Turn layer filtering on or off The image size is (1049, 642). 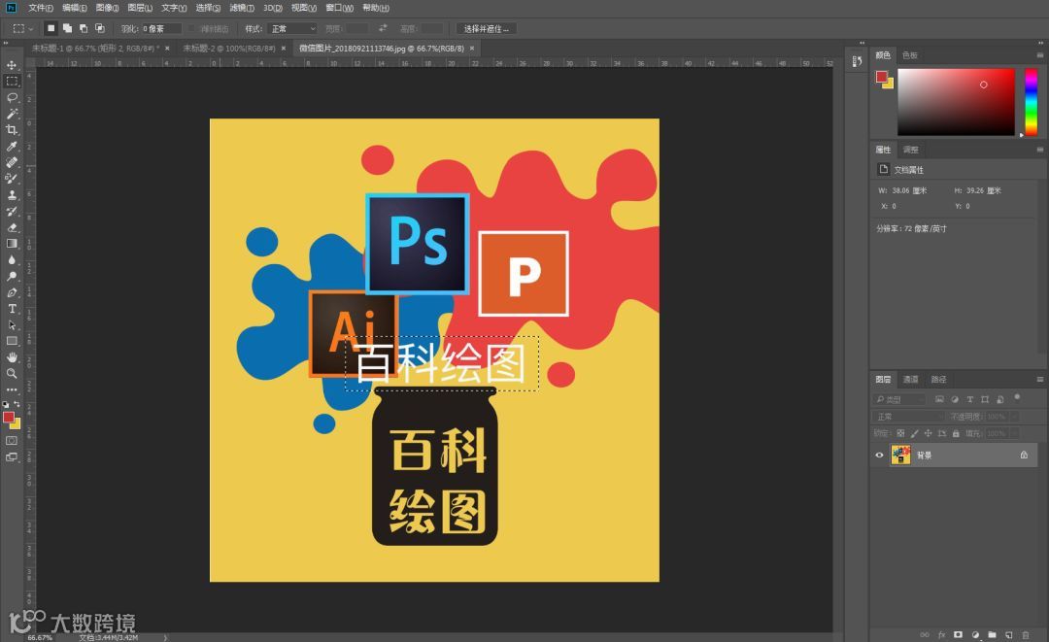tap(1017, 397)
